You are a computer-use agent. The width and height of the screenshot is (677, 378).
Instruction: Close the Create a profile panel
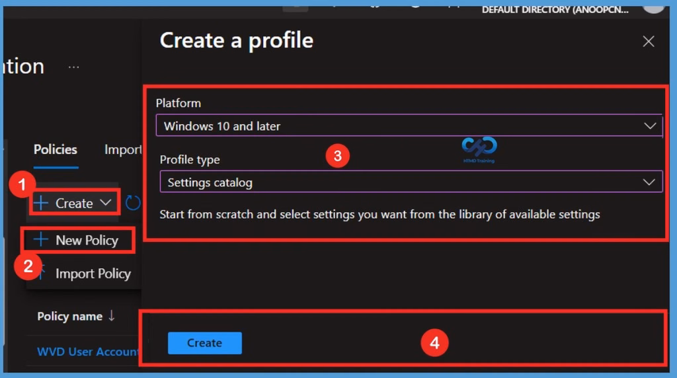[x=648, y=42]
